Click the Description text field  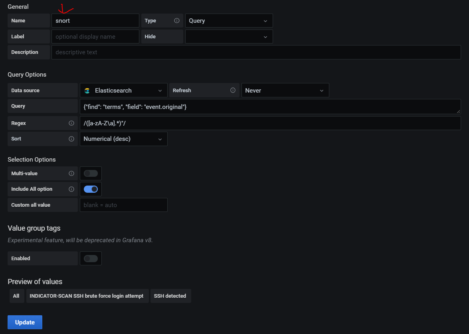(255, 52)
